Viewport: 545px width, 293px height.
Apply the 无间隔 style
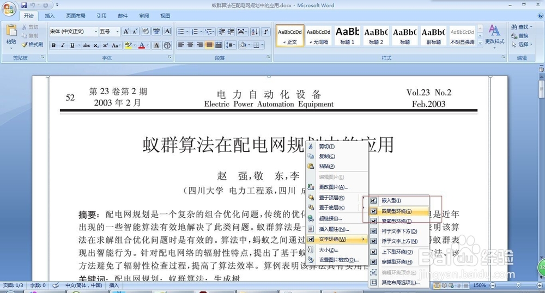(318, 35)
